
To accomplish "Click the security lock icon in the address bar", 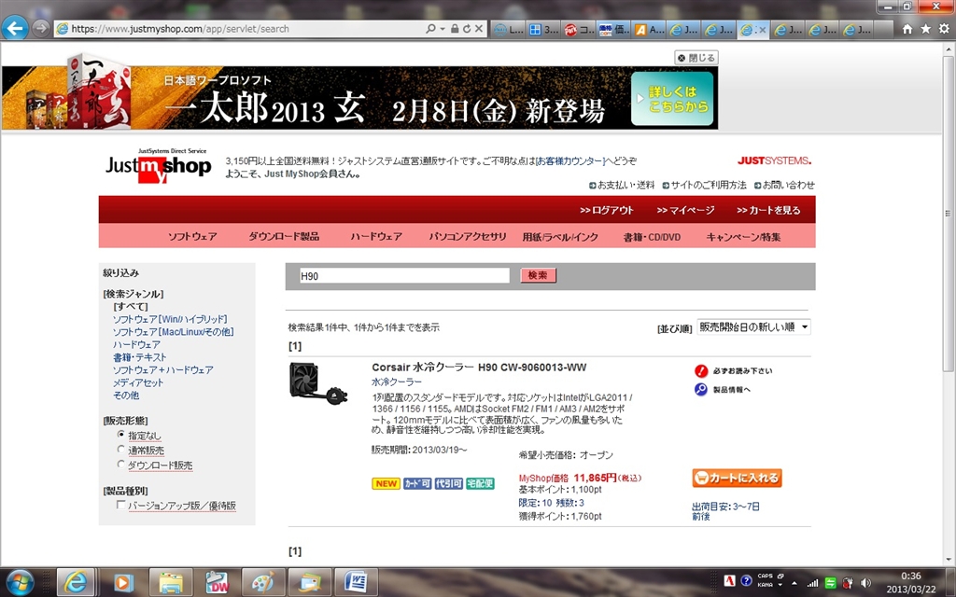I will pyautogui.click(x=455, y=29).
